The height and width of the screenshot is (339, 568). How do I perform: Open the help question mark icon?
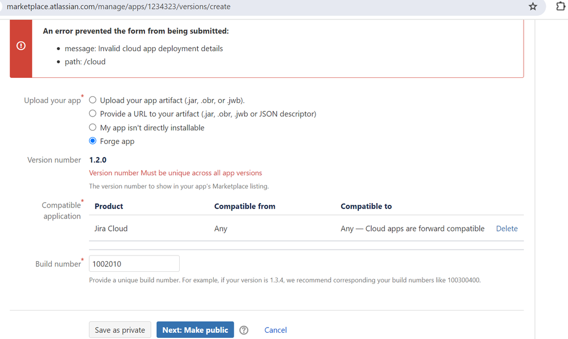pyautogui.click(x=244, y=330)
